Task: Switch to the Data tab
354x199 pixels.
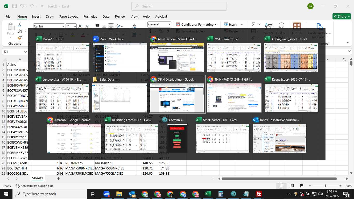Action: click(106, 16)
